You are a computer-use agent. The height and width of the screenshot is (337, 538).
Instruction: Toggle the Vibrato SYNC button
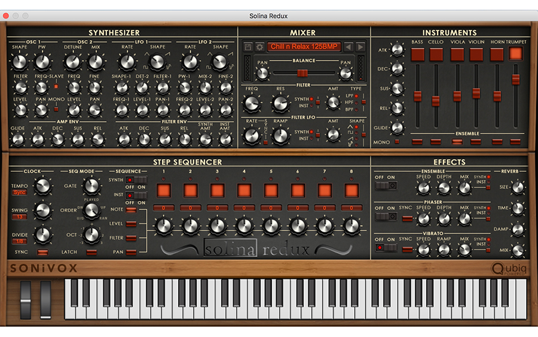[407, 250]
